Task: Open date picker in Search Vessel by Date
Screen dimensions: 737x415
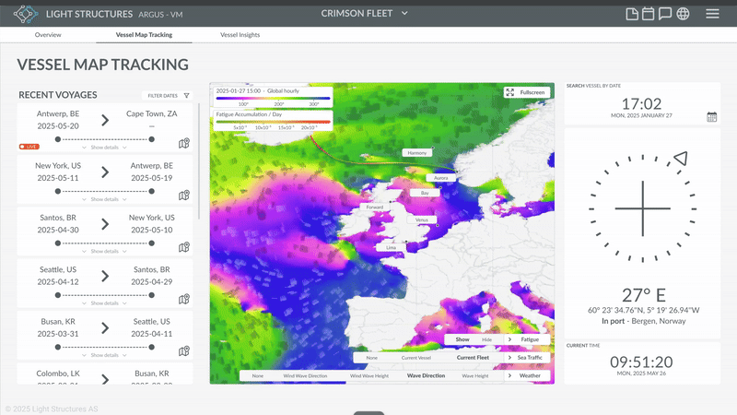Action: 711,116
